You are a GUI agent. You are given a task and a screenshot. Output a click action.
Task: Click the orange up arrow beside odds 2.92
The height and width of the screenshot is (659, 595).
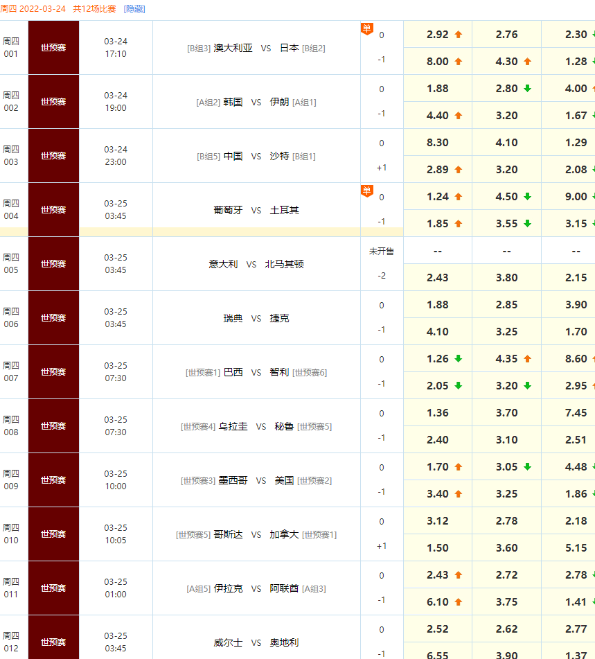click(457, 34)
